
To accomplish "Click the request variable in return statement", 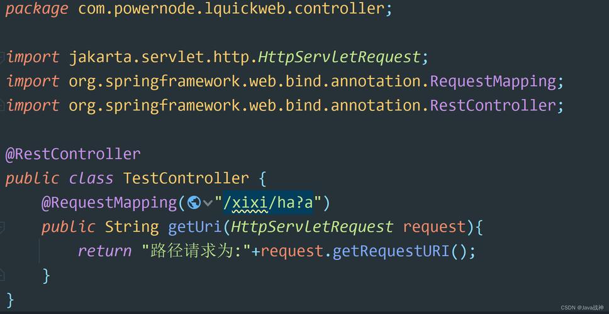I will click(x=292, y=251).
